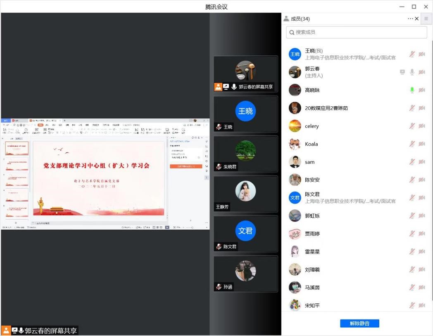Click 陈文君's avatar in member list
The width and height of the screenshot is (433, 336).
pos(295,198)
